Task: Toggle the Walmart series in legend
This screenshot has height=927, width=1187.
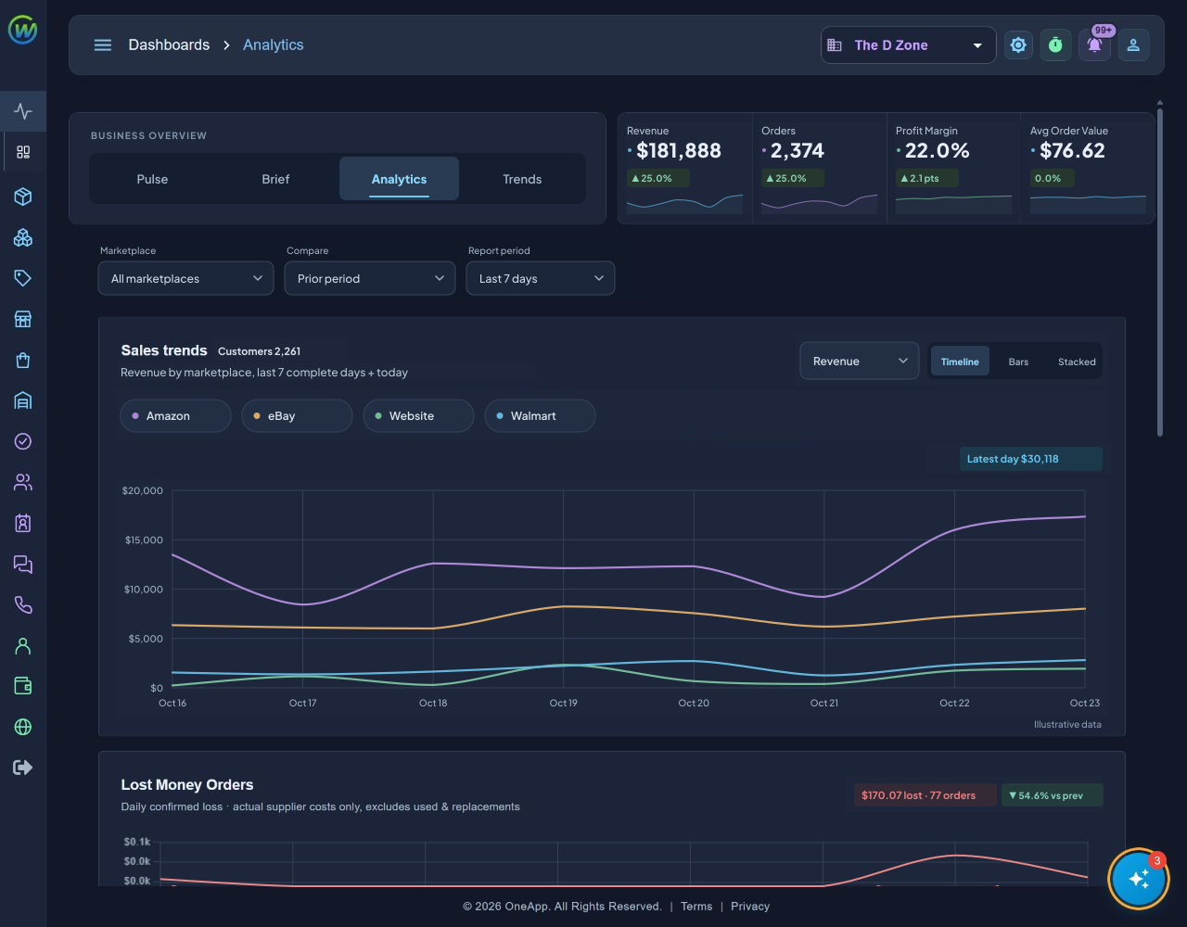Action: tap(540, 415)
